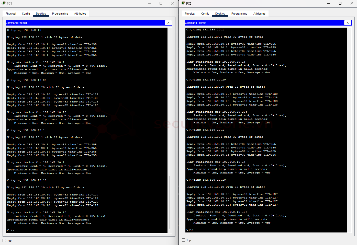Viewport: 357px width, 245px height.
Task: Open Attributes tab in PC1 window
Action: pyautogui.click(x=80, y=14)
